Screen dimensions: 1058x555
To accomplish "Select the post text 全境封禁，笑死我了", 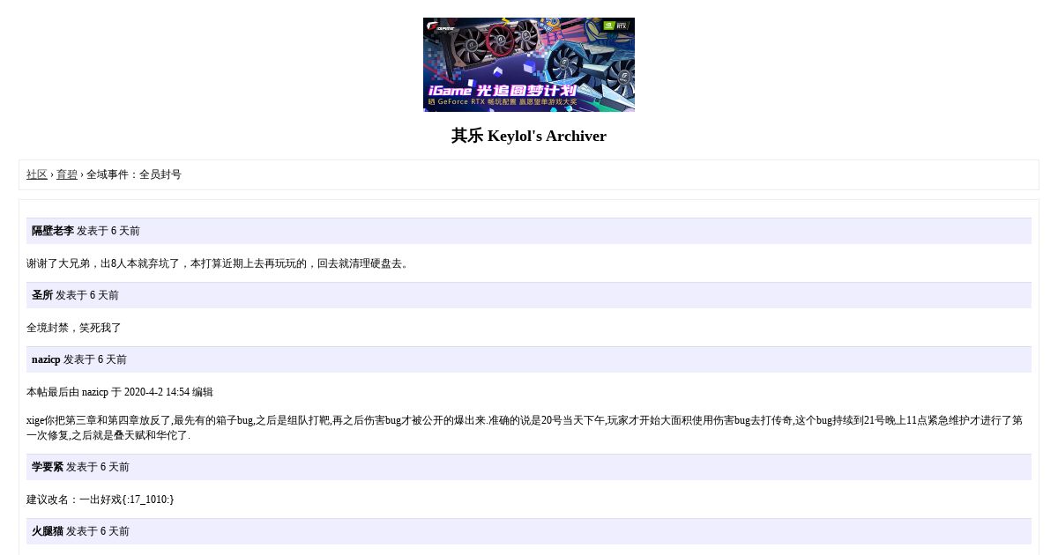I will [74, 328].
